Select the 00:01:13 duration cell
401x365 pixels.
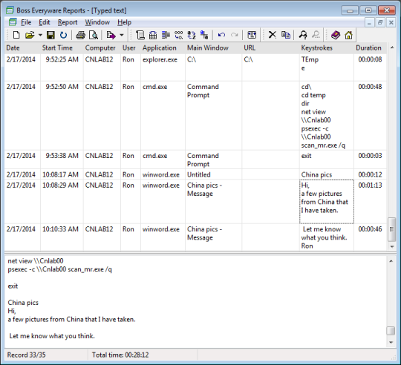pos(371,202)
